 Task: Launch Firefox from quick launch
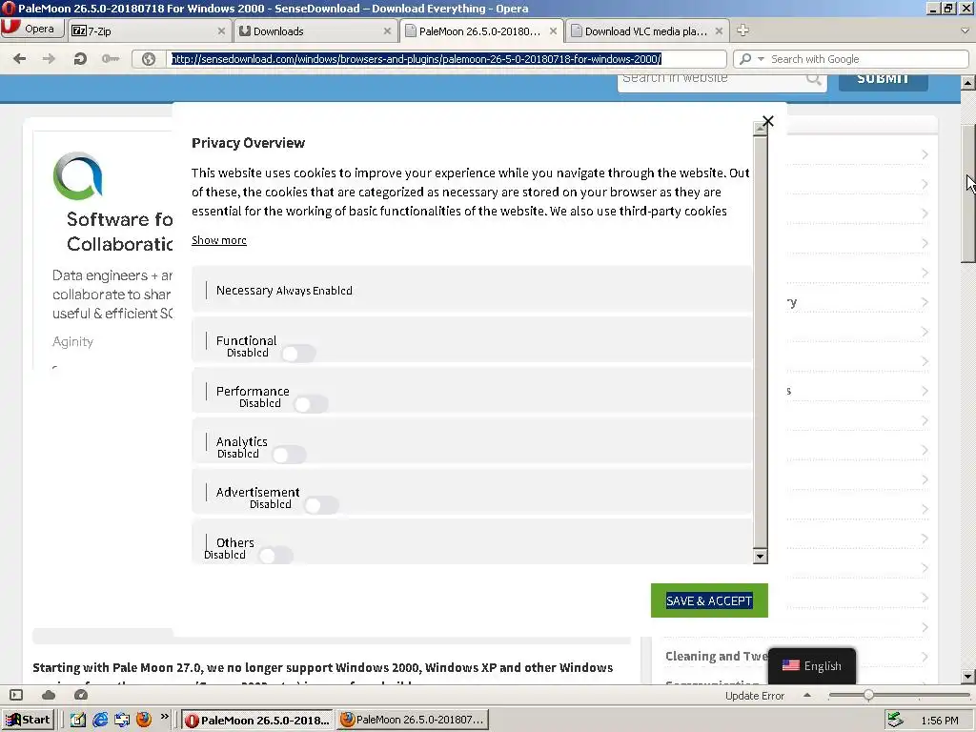pyautogui.click(x=144, y=721)
